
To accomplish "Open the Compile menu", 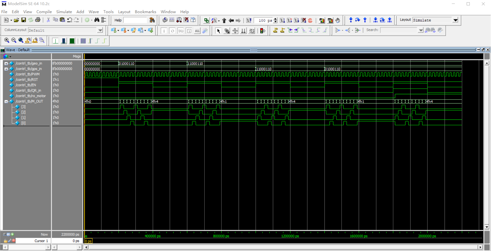I will point(44,12).
